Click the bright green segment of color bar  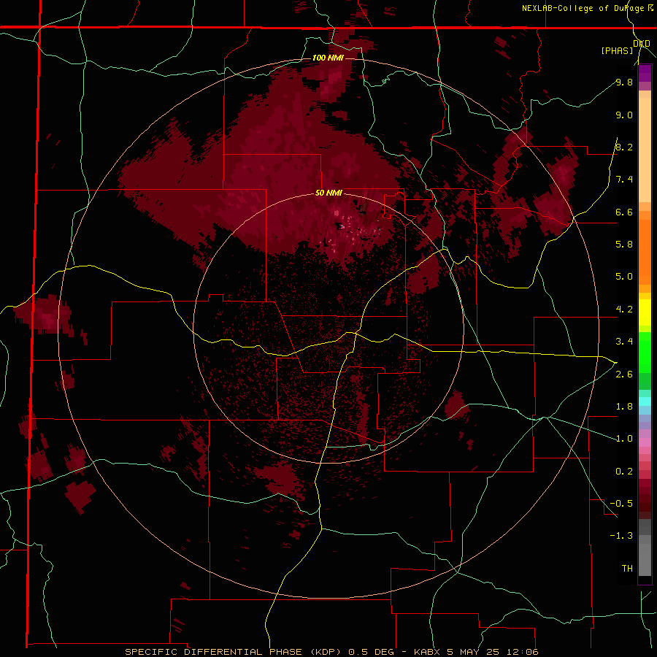tap(645, 353)
